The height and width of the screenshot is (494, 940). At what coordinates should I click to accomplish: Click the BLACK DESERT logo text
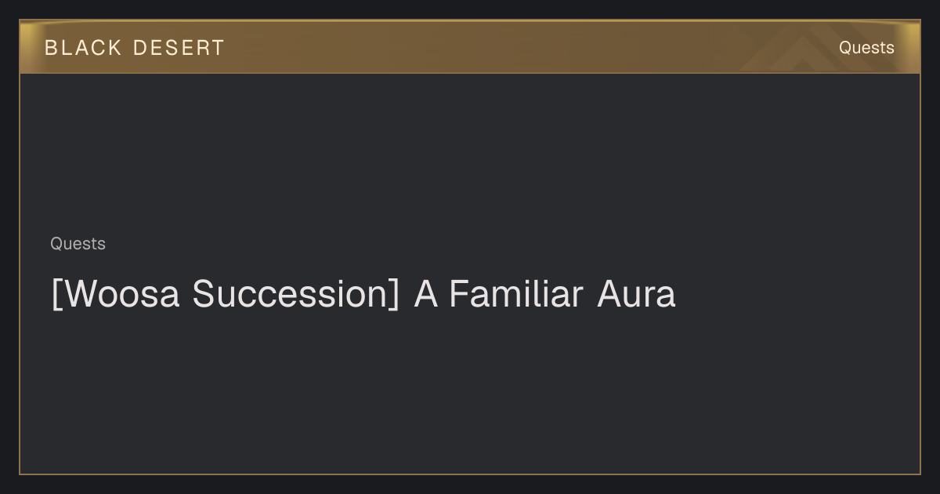pos(135,48)
